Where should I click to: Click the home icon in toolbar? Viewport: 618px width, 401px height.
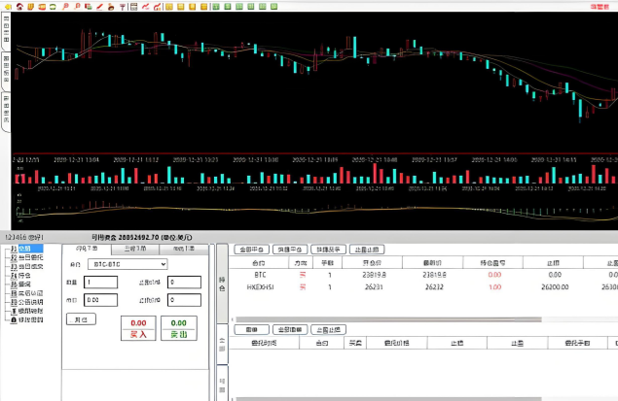[19, 7]
